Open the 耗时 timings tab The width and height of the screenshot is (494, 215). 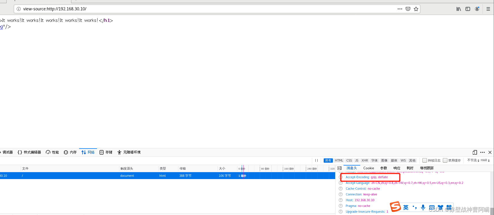click(x=410, y=168)
